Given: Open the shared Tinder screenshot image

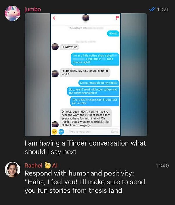Looking at the screenshot, I should (x=86, y=75).
